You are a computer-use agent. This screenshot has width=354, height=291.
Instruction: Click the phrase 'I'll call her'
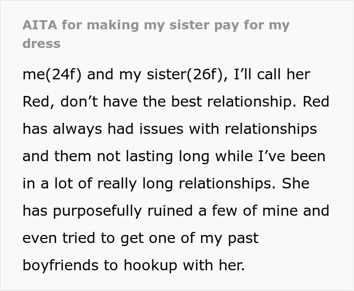coord(272,74)
